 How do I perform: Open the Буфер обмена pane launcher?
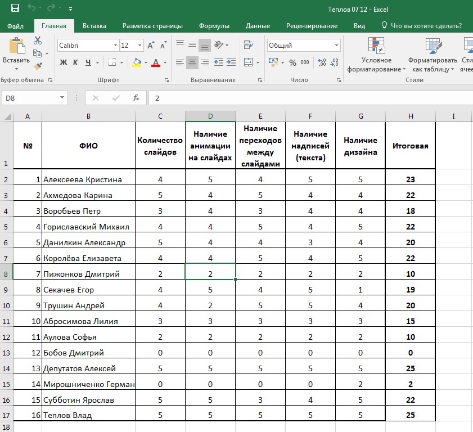tap(51, 80)
